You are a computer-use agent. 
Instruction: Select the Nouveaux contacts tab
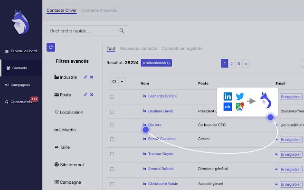tap(138, 48)
